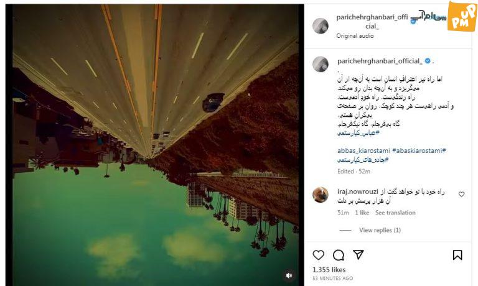
Task: Open the iraj.nowrouzi username link
Action: (x=358, y=191)
